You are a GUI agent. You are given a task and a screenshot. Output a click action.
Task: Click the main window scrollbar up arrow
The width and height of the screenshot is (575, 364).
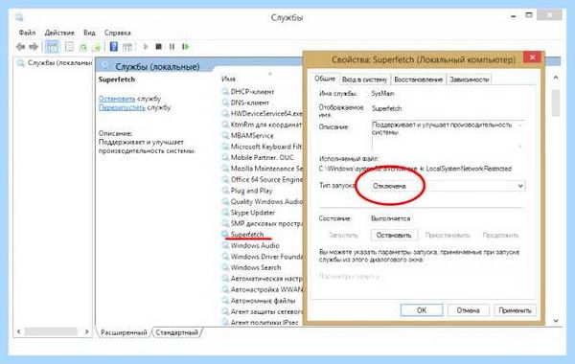[x=556, y=78]
